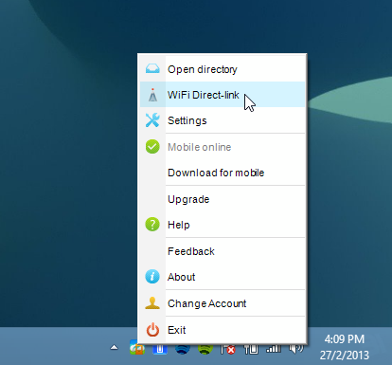Click the battery power plug tray icon

coord(251,349)
